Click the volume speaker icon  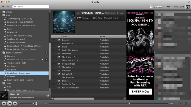(36, 104)
